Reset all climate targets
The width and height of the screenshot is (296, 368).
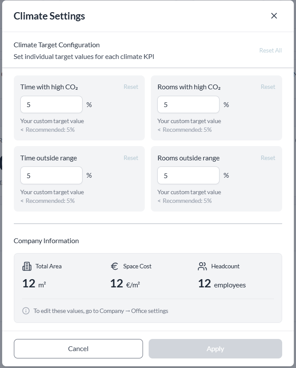pyautogui.click(x=271, y=50)
